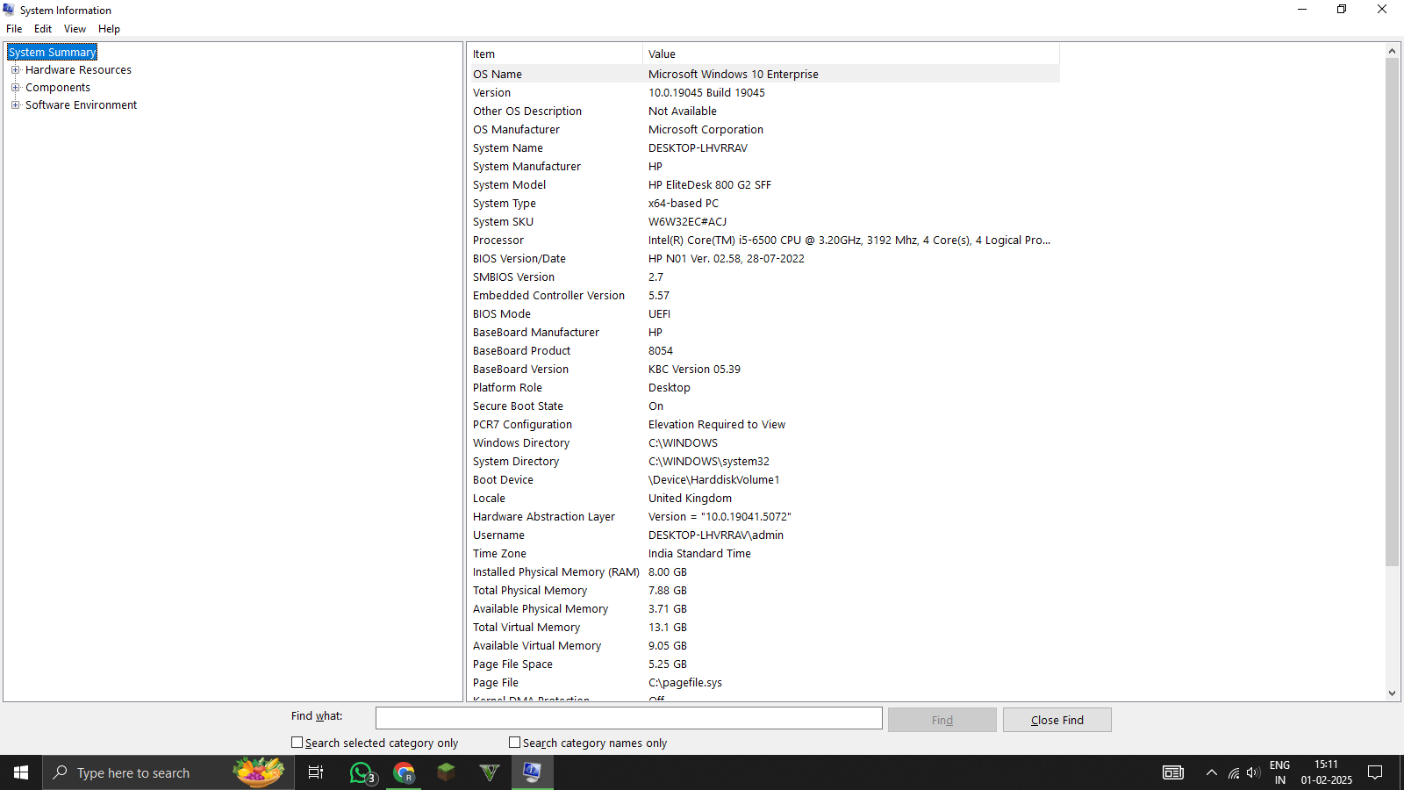1404x790 pixels.
Task: Launch Minecraft from the taskbar
Action: click(447, 772)
